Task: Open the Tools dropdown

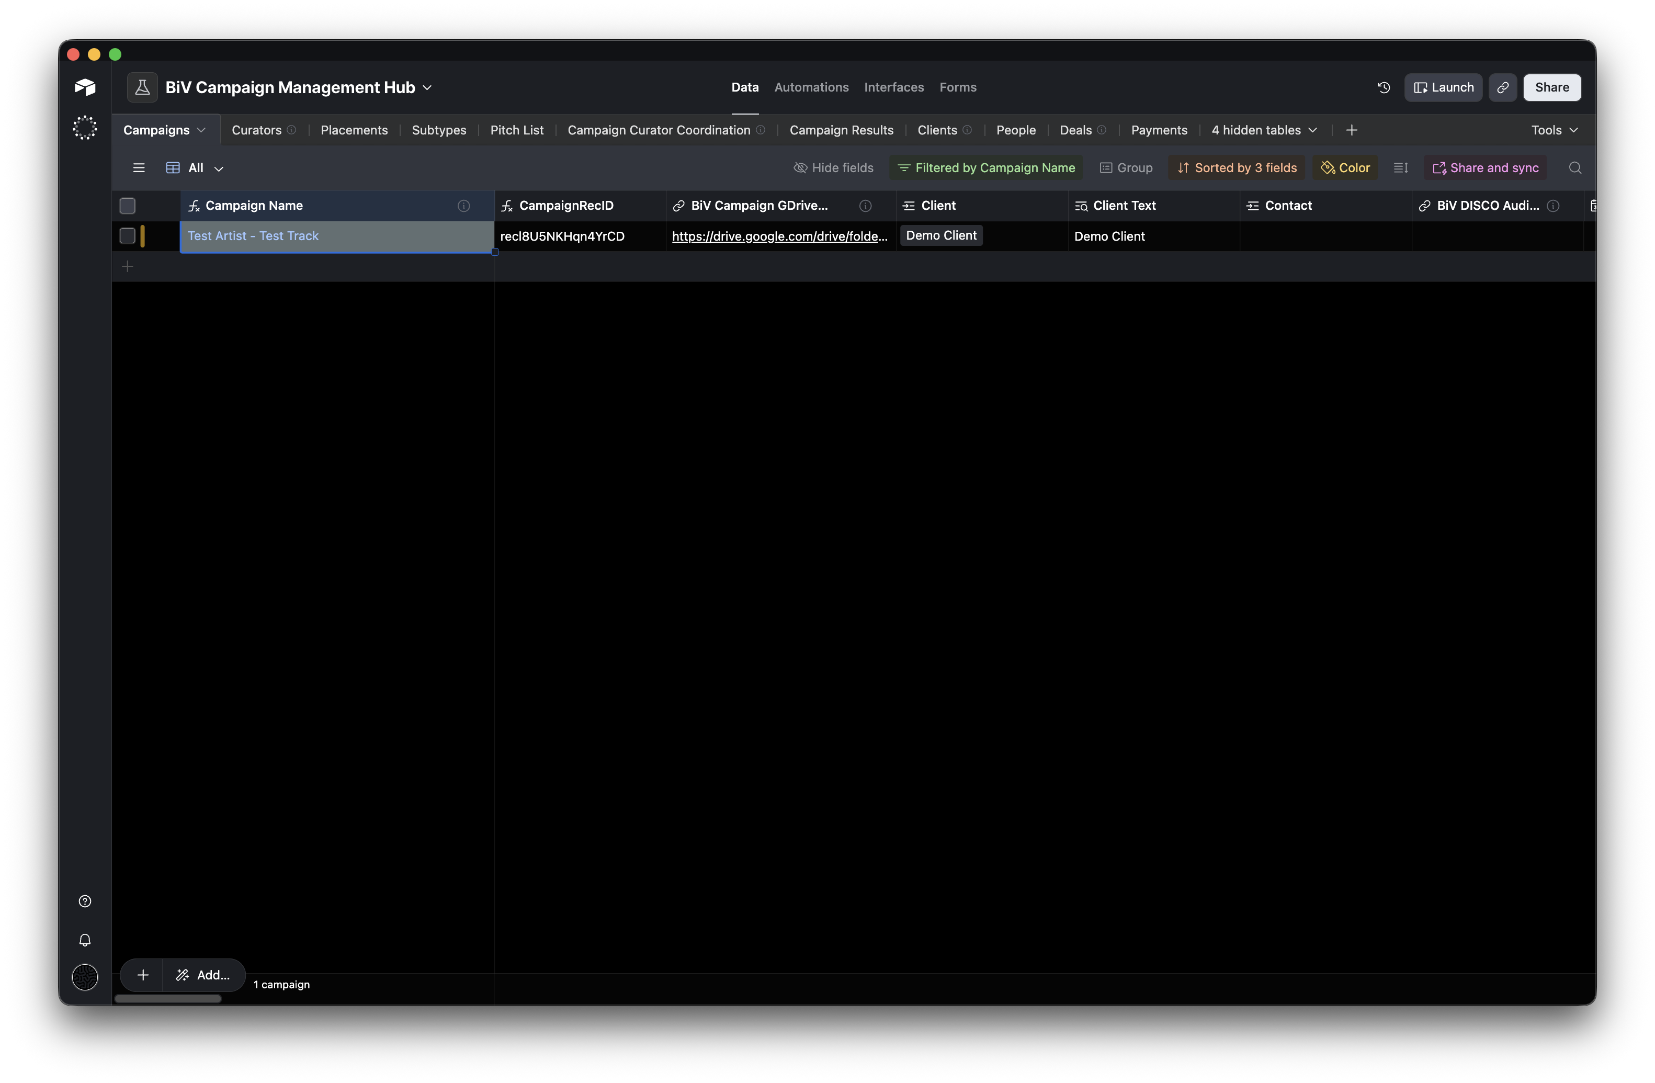Action: pyautogui.click(x=1554, y=130)
